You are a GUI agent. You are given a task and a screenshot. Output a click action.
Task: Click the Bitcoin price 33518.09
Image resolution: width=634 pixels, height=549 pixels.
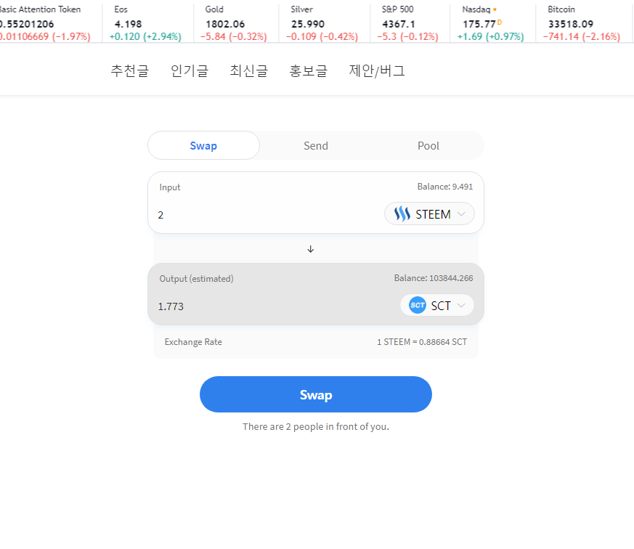point(571,24)
